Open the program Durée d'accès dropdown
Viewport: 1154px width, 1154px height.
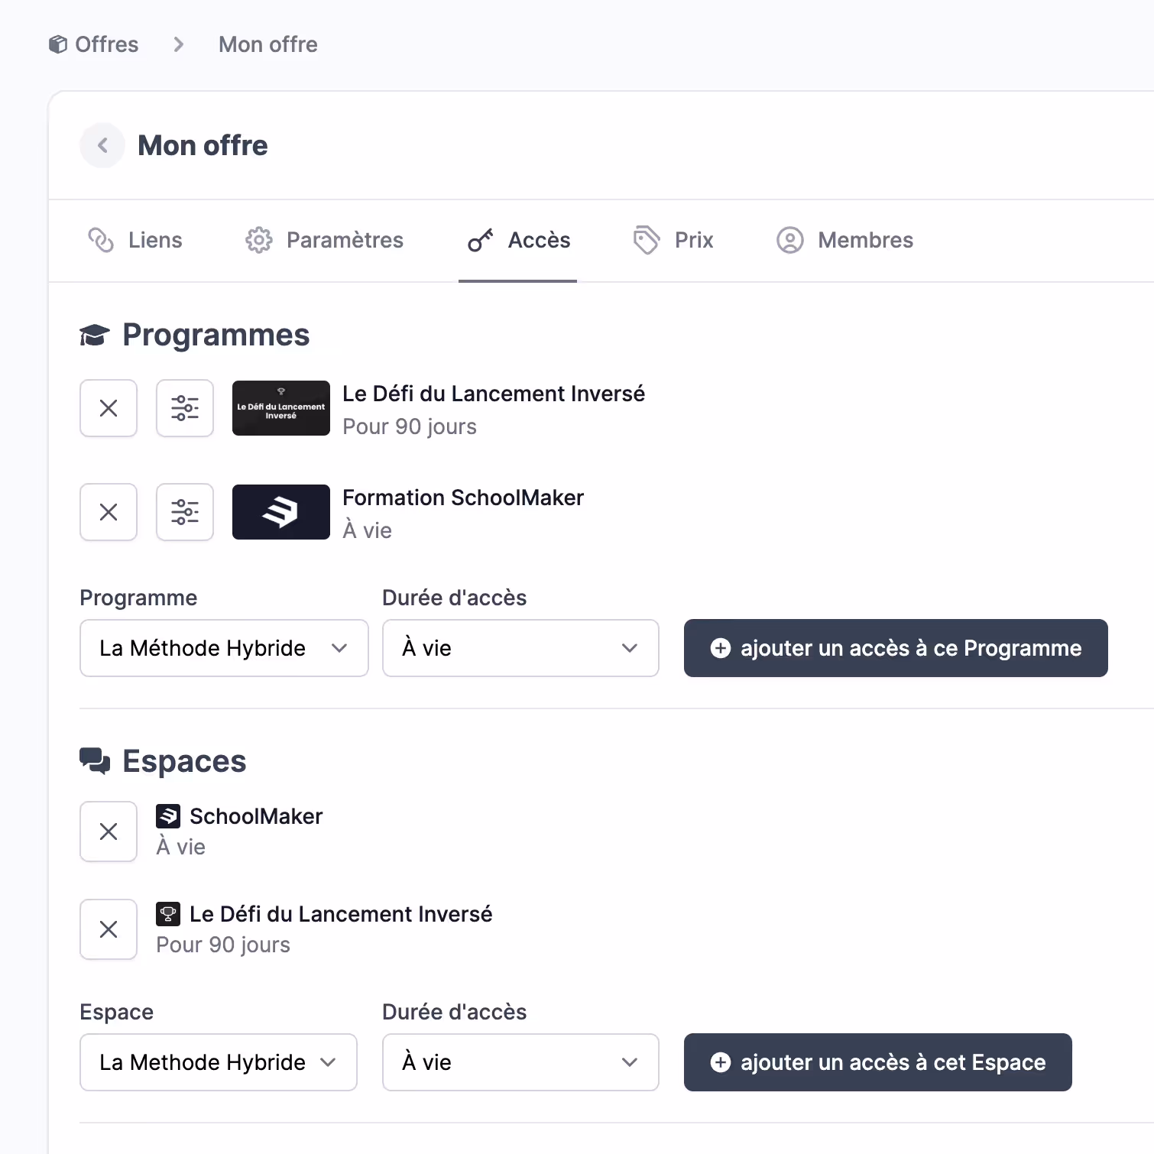point(520,648)
